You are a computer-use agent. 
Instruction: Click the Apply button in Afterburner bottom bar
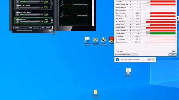click(x=37, y=27)
